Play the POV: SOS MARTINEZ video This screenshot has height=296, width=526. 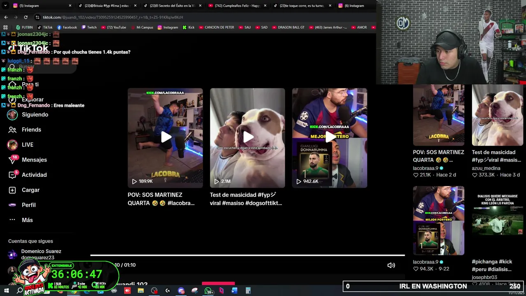165,137
